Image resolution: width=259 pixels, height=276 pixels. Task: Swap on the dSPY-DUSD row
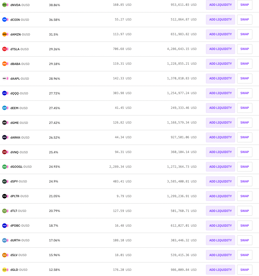point(245,181)
